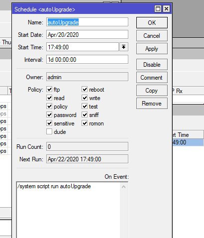Enable the dude policy checkbox

click(49, 131)
